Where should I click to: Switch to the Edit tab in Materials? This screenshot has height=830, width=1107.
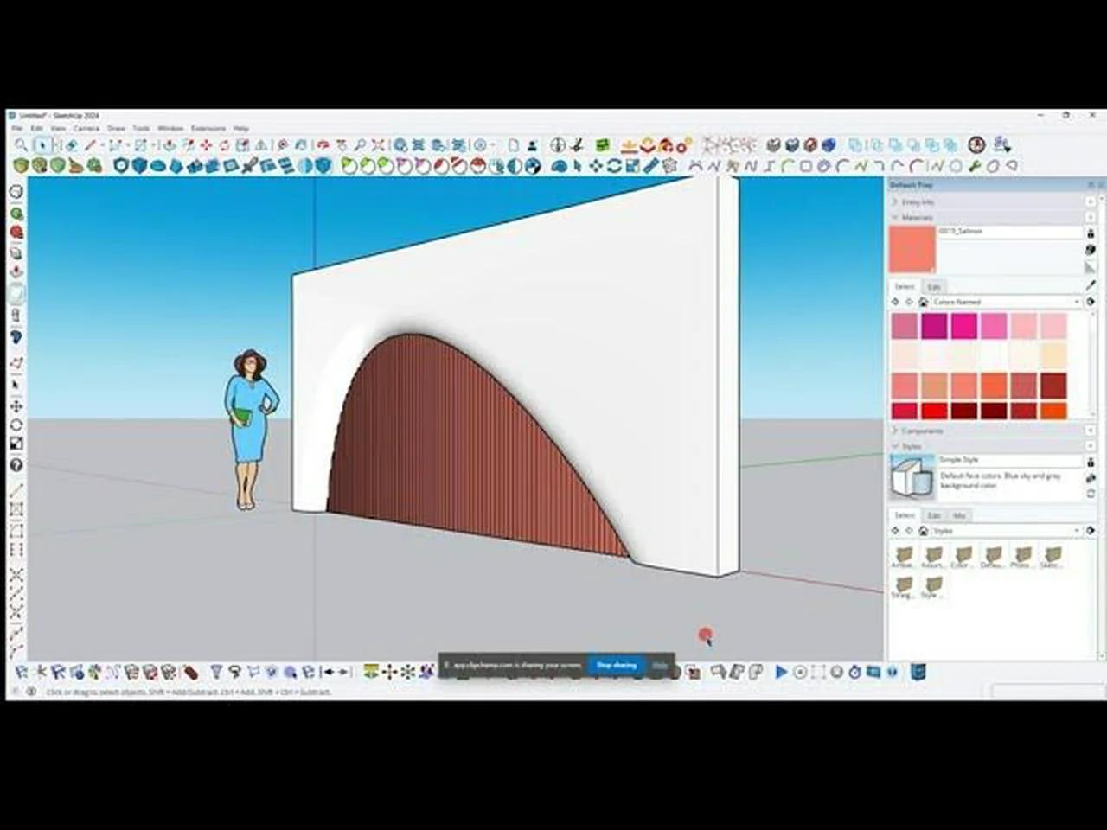(936, 286)
